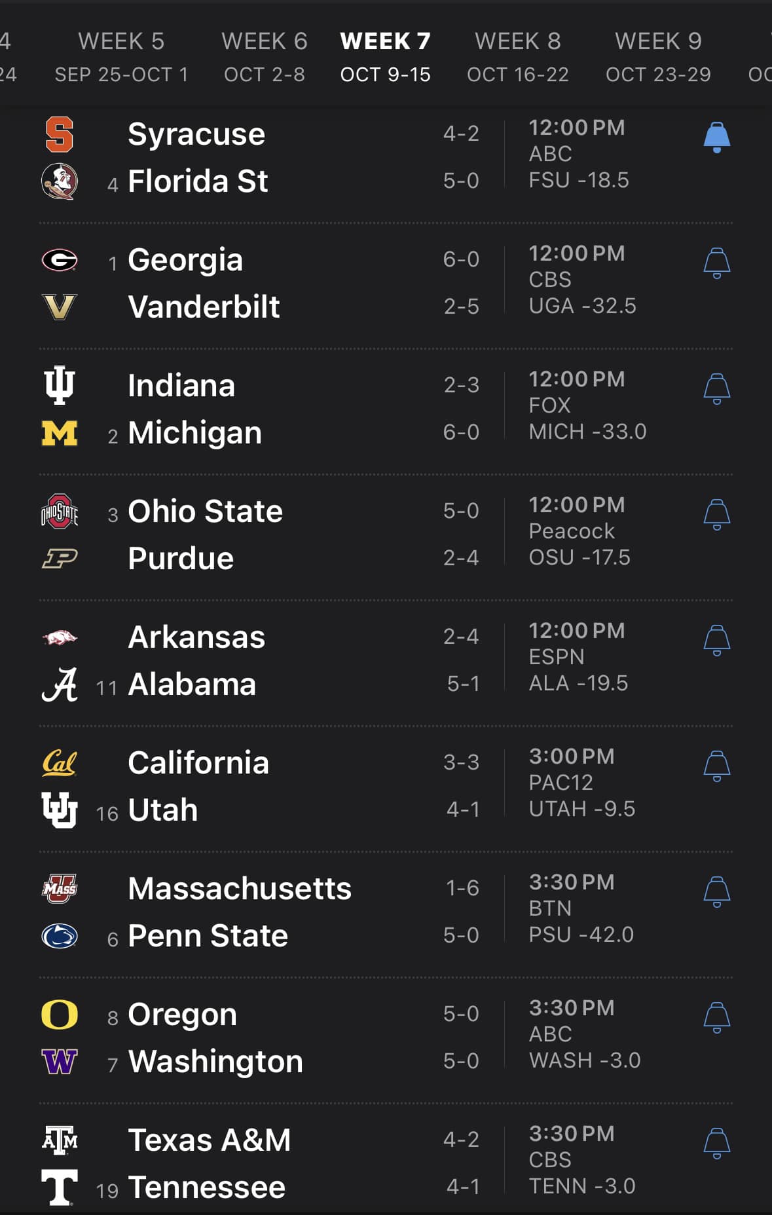Go to Week 5 schedule tab
772x1215 pixels.
pyautogui.click(x=121, y=57)
